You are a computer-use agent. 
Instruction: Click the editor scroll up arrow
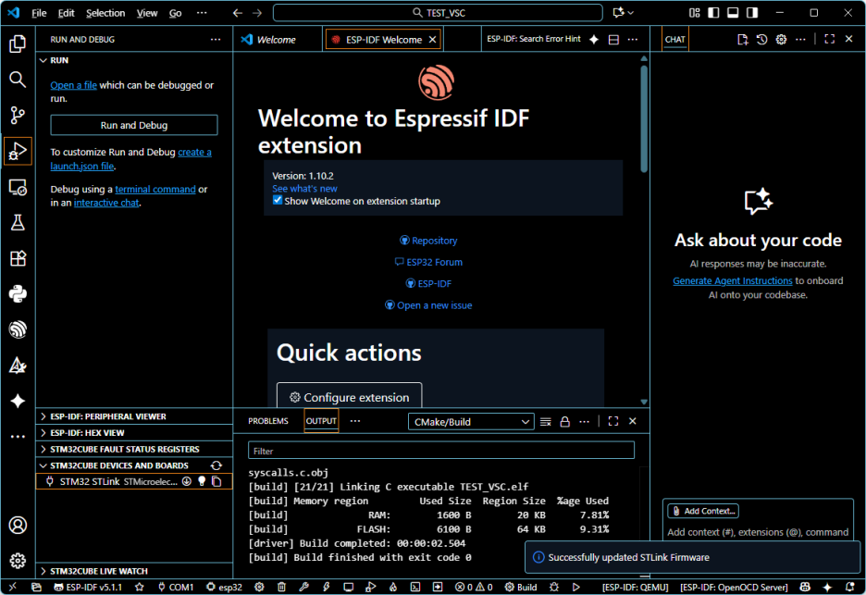tap(644, 58)
